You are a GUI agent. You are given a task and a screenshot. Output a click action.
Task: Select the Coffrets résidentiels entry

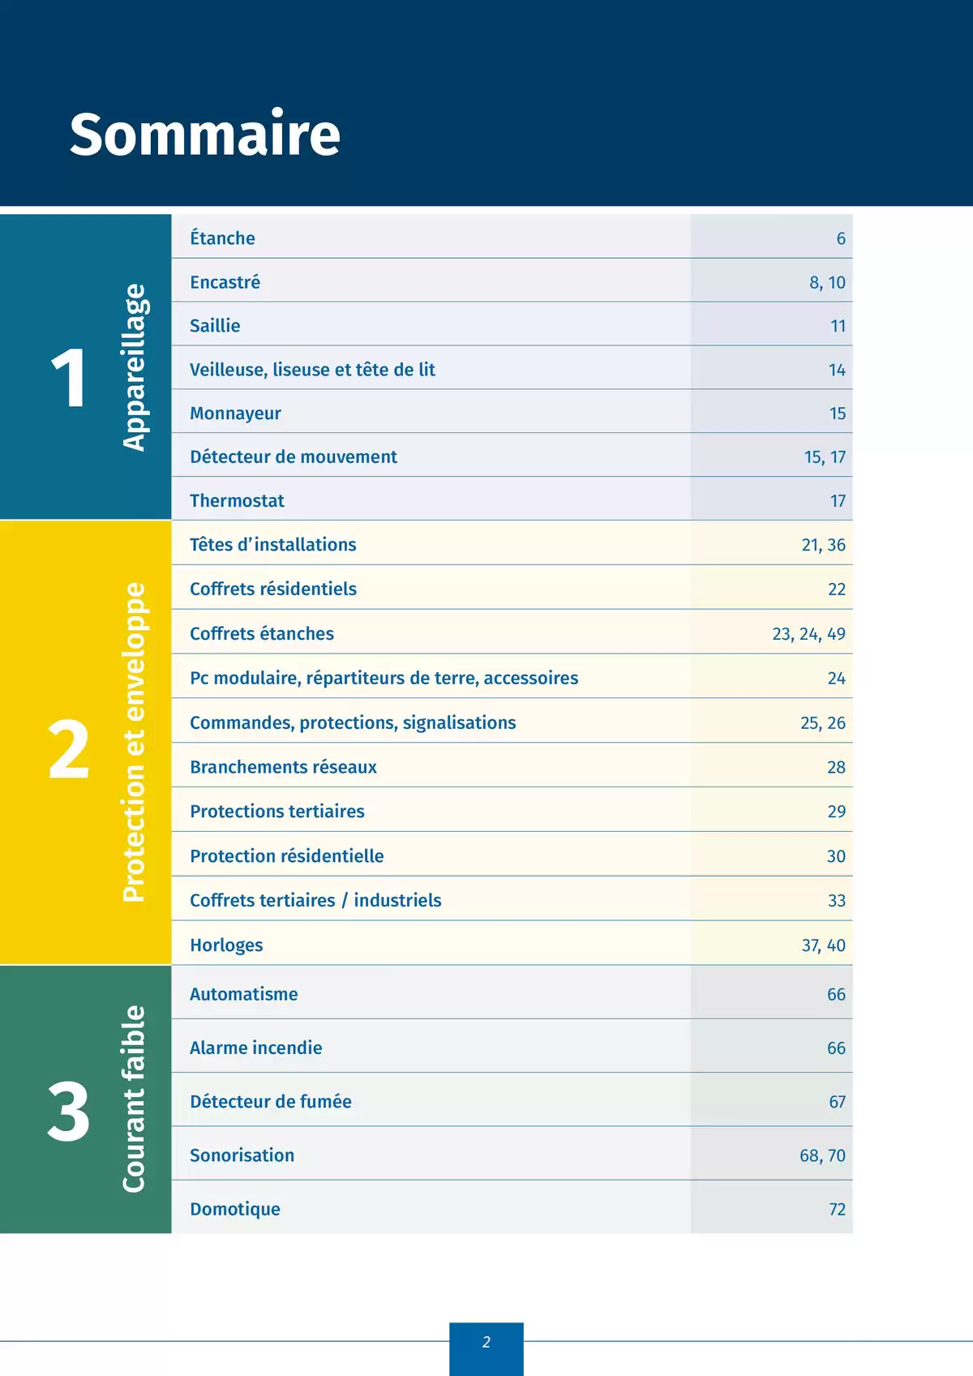[x=273, y=589]
